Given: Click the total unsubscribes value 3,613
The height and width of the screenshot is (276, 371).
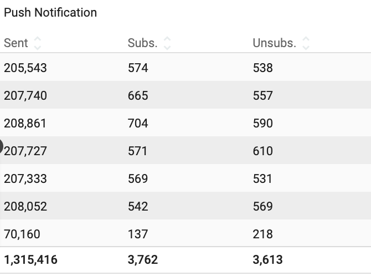Looking at the screenshot, I should [268, 260].
